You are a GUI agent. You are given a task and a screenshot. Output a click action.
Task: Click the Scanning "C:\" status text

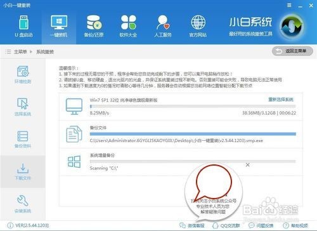104,168
